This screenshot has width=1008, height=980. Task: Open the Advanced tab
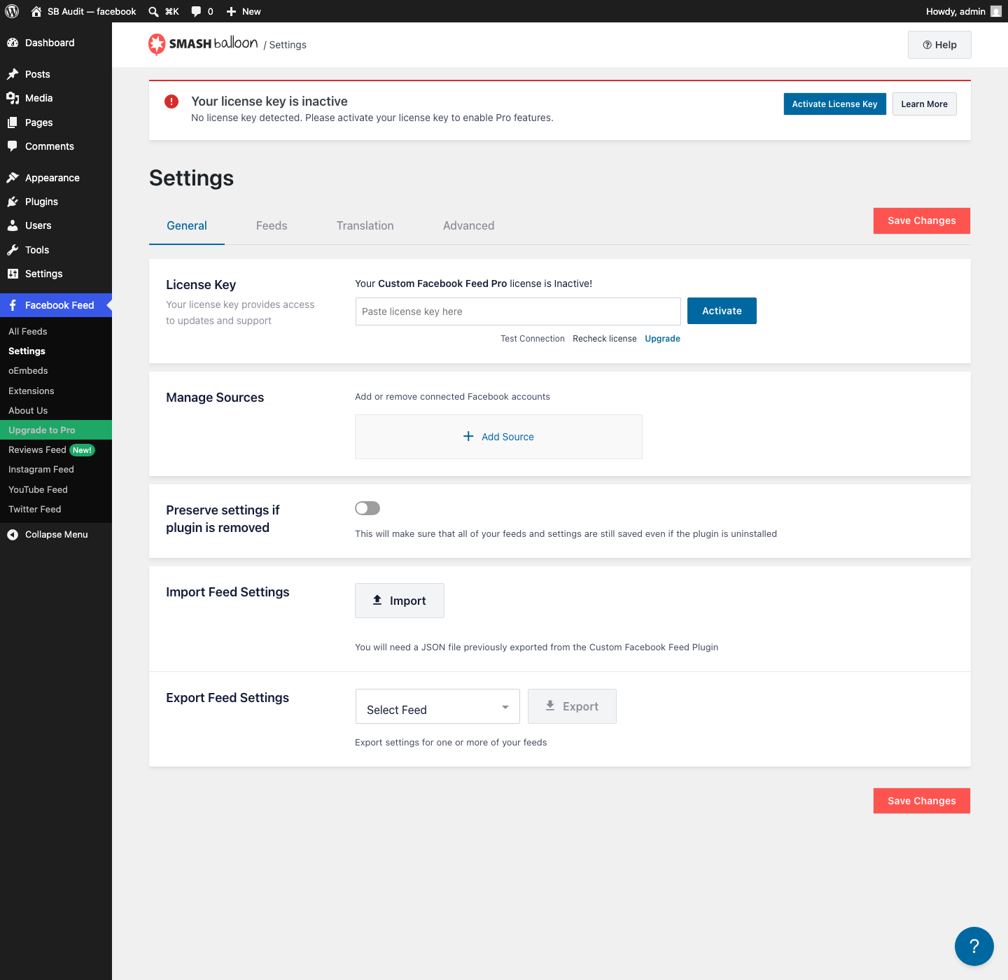point(469,225)
